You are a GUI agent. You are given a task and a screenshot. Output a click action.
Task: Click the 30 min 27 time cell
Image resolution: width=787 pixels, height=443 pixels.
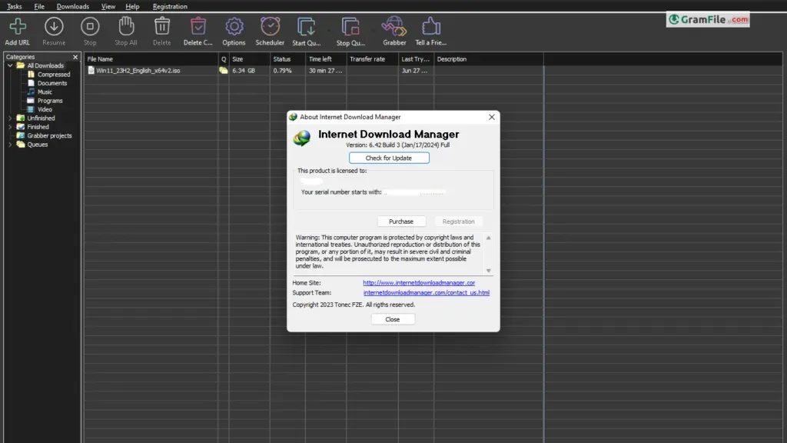click(x=325, y=71)
